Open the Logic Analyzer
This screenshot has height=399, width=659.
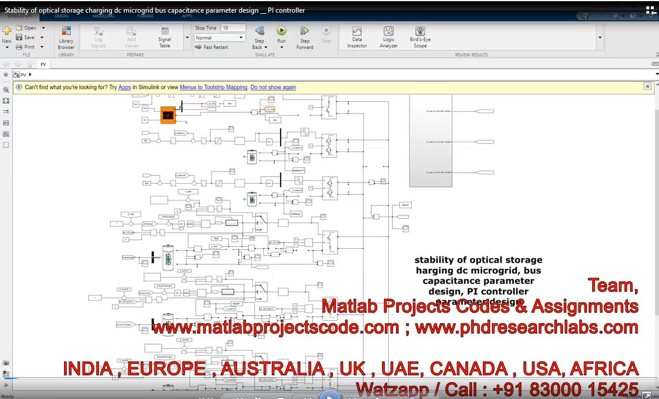[x=388, y=37]
